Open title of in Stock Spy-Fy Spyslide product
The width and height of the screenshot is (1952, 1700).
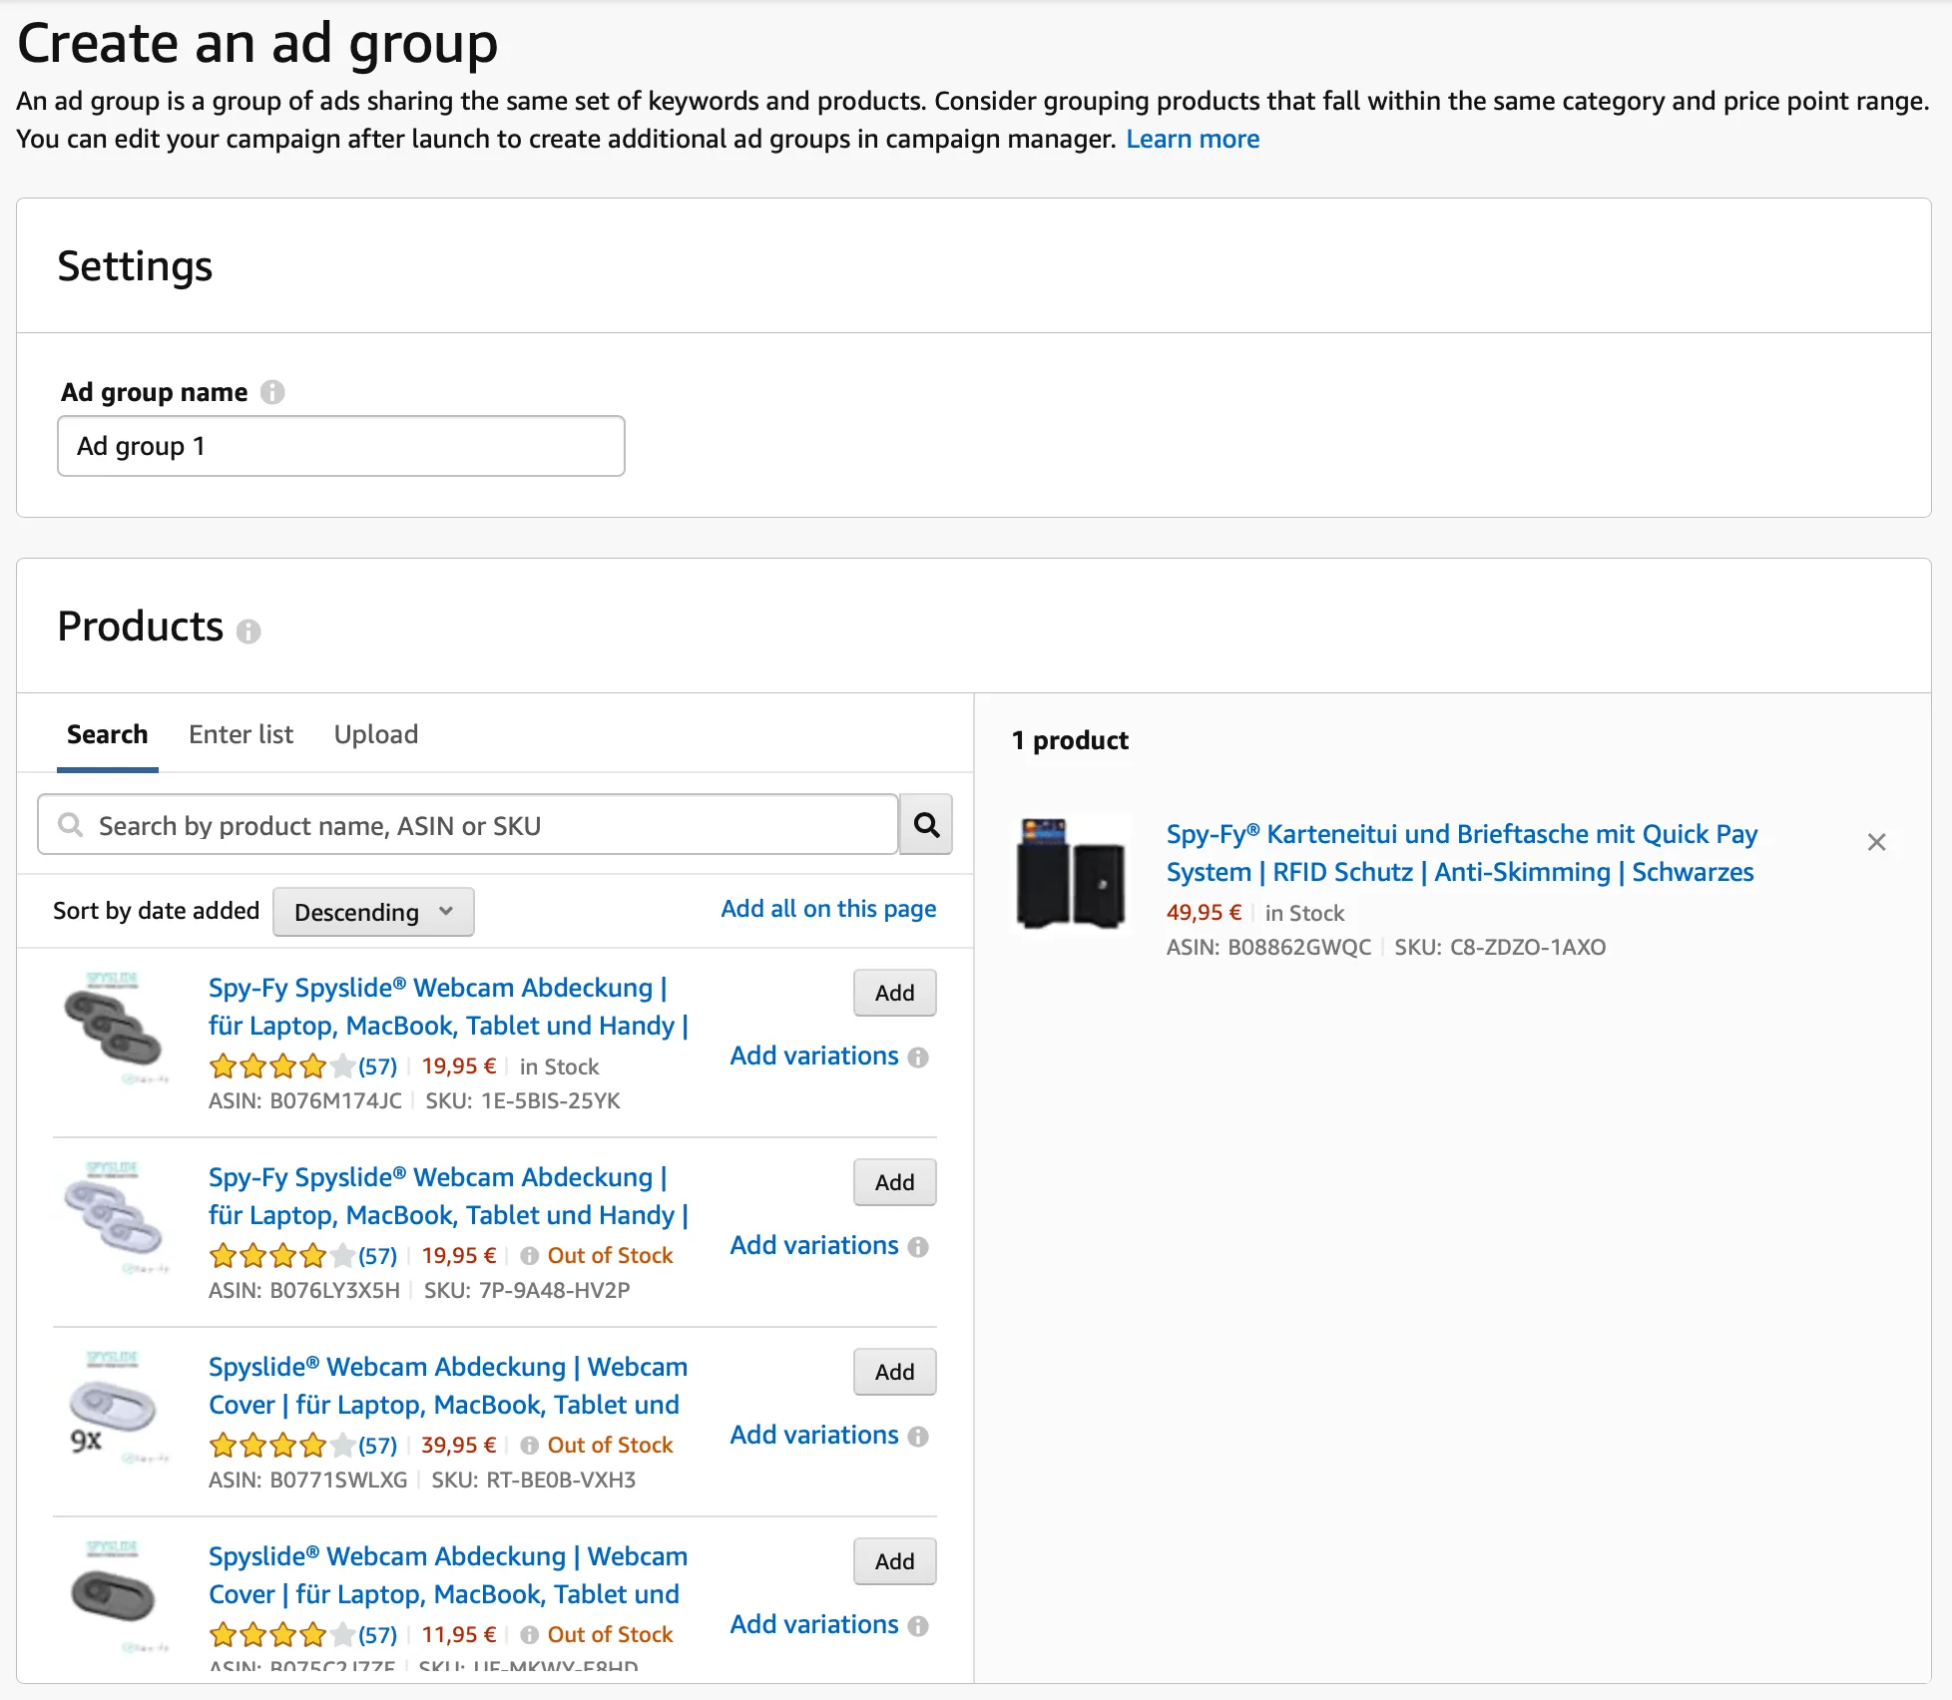tap(448, 1007)
